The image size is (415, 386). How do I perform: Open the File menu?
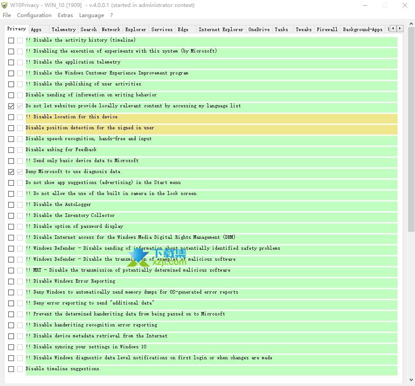(7, 15)
